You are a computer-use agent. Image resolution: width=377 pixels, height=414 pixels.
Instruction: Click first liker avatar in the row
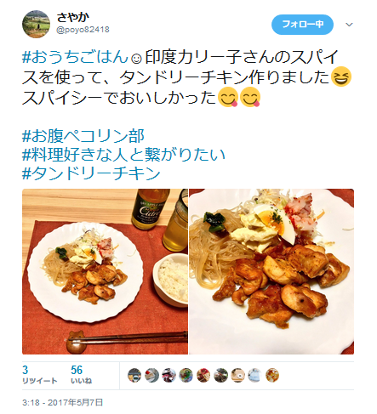(x=134, y=376)
